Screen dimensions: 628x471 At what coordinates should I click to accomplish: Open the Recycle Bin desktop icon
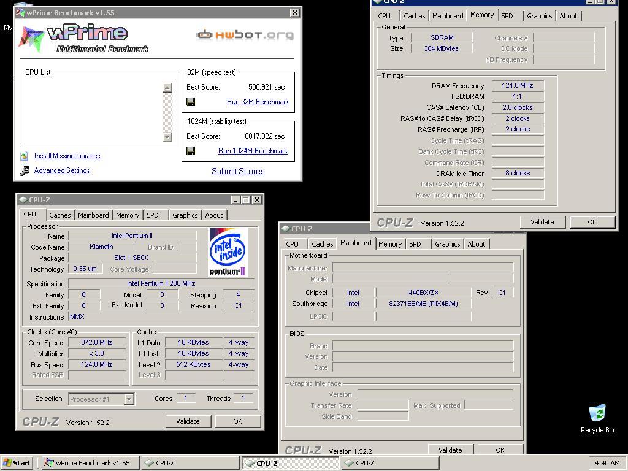pyautogui.click(x=597, y=418)
